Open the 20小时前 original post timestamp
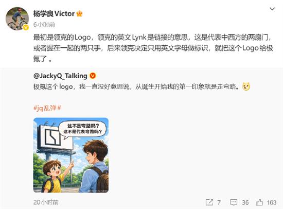The height and width of the screenshot is (209, 283). click(46, 202)
